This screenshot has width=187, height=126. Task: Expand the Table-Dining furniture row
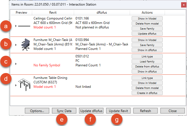[16, 85]
